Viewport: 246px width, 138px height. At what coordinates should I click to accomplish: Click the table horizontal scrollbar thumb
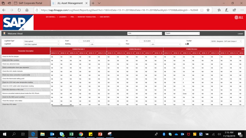point(63,106)
